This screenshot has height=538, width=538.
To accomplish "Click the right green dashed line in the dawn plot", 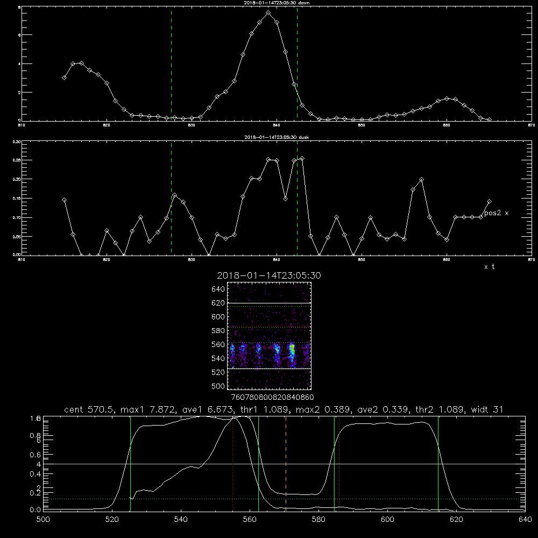I will pyautogui.click(x=297, y=64).
